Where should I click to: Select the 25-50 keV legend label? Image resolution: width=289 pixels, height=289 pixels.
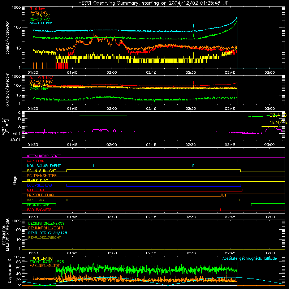tap(40, 20)
